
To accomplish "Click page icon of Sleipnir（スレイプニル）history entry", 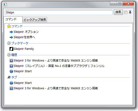I will point(11,66).
